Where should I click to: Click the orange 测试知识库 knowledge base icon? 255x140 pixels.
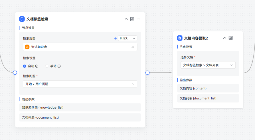[27, 47]
